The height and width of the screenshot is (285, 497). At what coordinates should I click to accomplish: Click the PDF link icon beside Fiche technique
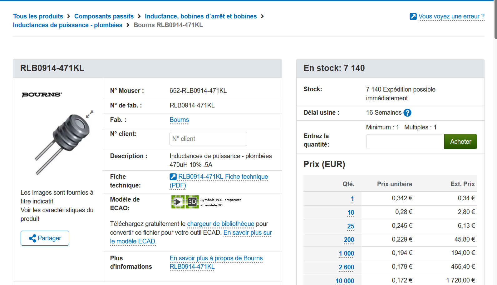(x=173, y=177)
